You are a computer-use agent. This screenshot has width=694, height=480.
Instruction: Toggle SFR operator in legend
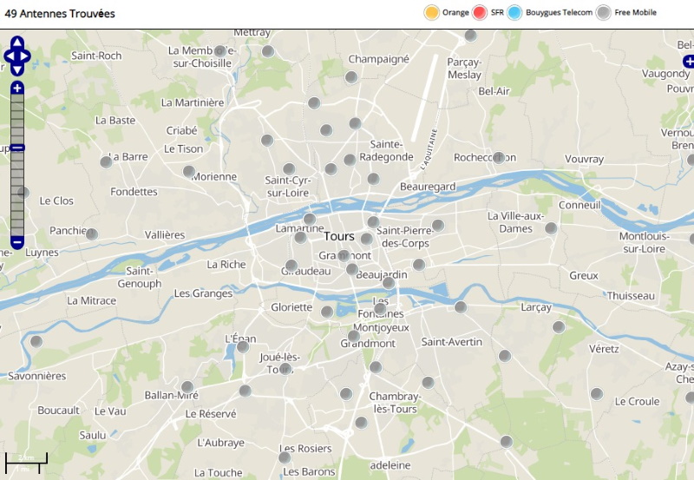480,13
